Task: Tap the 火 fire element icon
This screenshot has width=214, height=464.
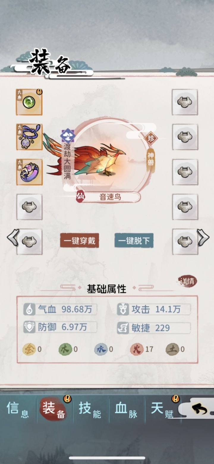Action: pos(137,349)
